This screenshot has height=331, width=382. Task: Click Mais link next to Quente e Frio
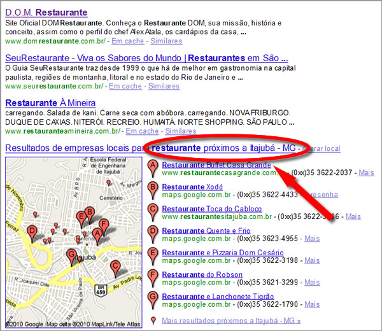point(312,239)
